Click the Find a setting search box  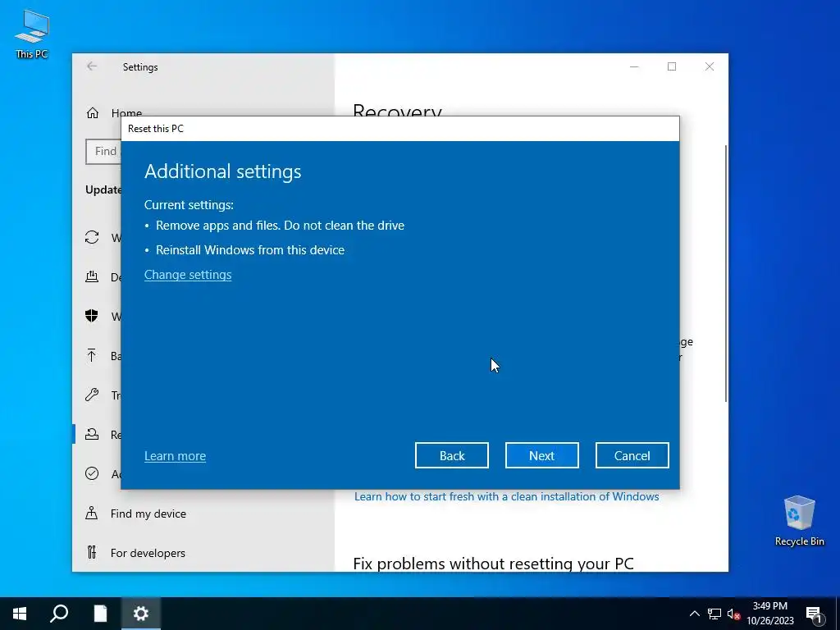tap(103, 152)
